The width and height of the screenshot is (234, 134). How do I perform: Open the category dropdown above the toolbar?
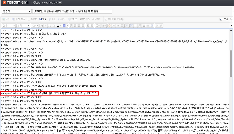tap(17, 11)
